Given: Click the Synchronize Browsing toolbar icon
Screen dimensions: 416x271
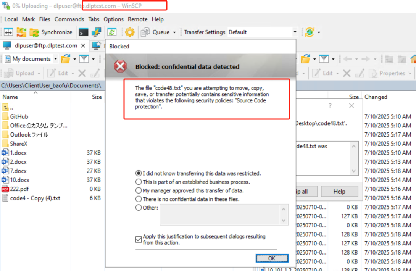Looking at the screenshot, I should 21,32.
